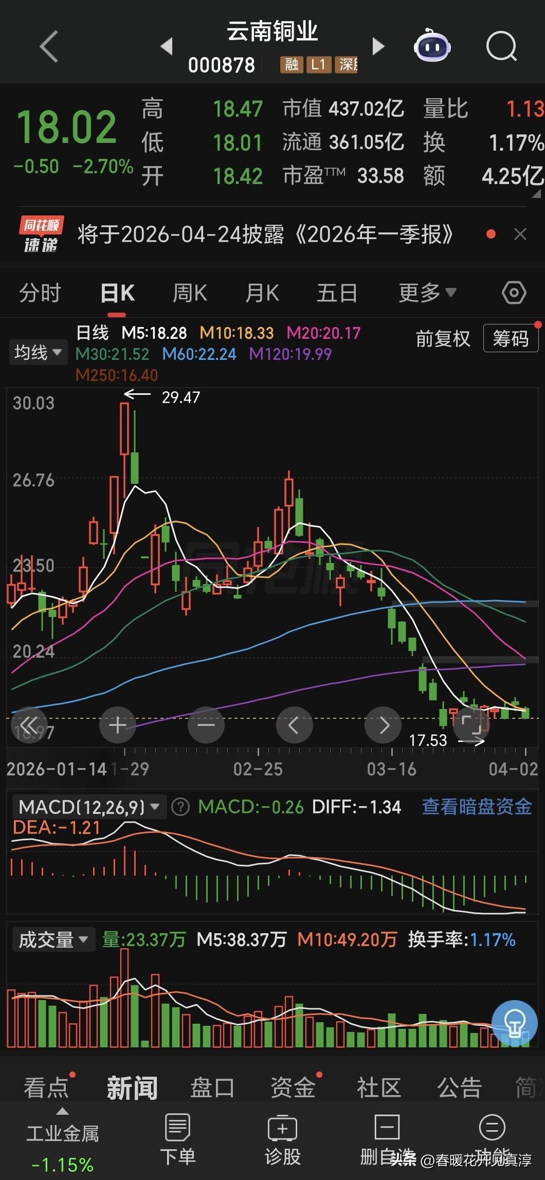Viewport: 545px width, 1180px height.
Task: Tap the current price 18.02
Action: tap(67, 127)
